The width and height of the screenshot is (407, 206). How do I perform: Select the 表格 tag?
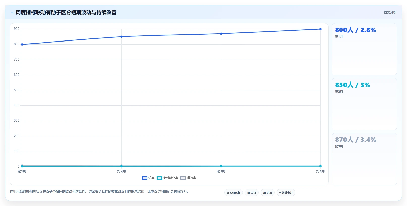[x=252, y=193]
